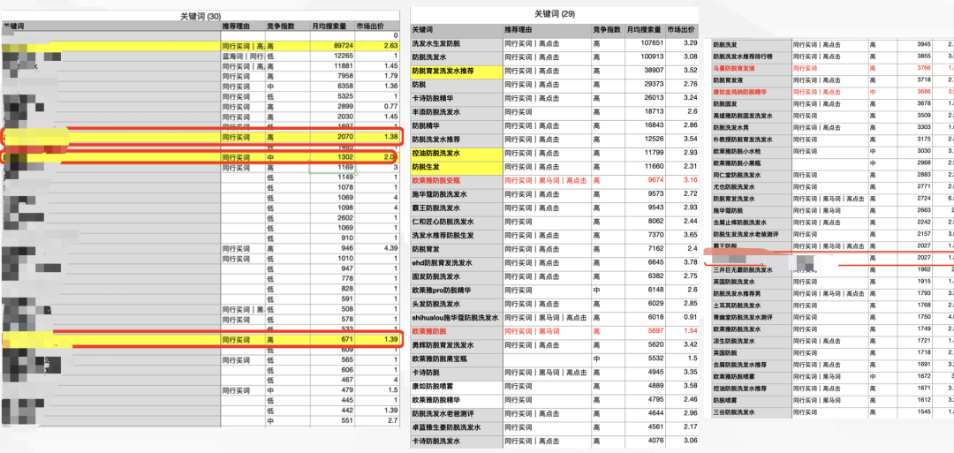Select the '施华蔻防脱洗发水' cell
The image size is (954, 453).
(457, 194)
